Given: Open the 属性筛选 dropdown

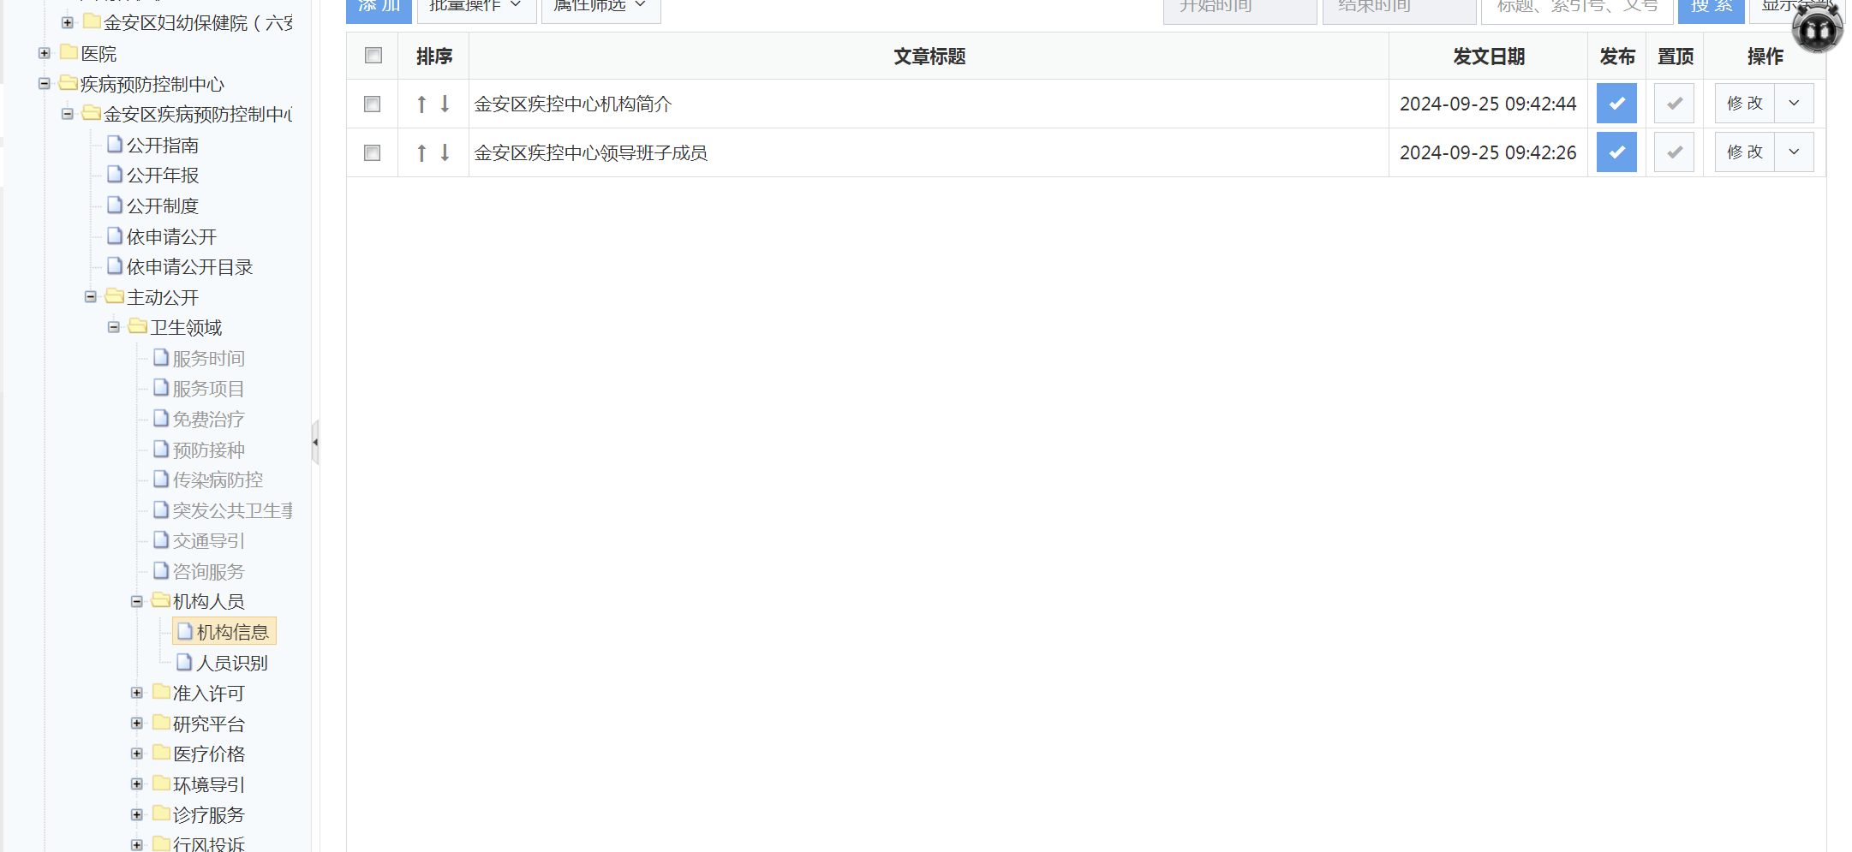Looking at the screenshot, I should tap(600, 7).
